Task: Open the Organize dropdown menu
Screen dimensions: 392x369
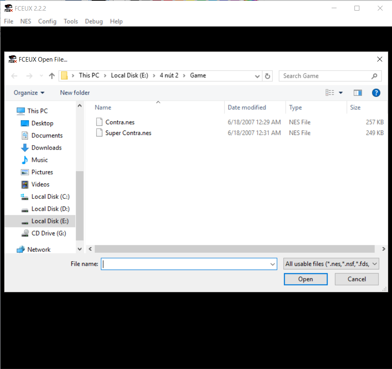Action: click(x=29, y=93)
